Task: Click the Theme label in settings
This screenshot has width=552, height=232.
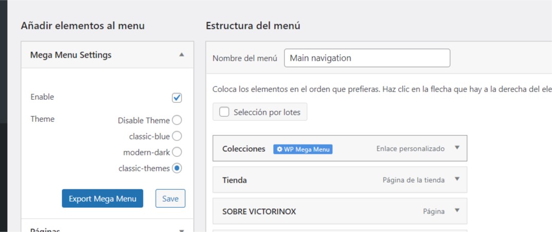Action: [x=43, y=119]
